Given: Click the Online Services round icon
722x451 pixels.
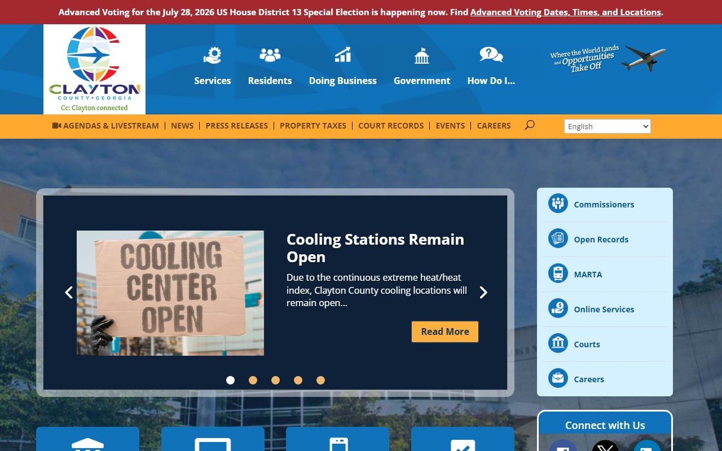Looking at the screenshot, I should pyautogui.click(x=558, y=308).
